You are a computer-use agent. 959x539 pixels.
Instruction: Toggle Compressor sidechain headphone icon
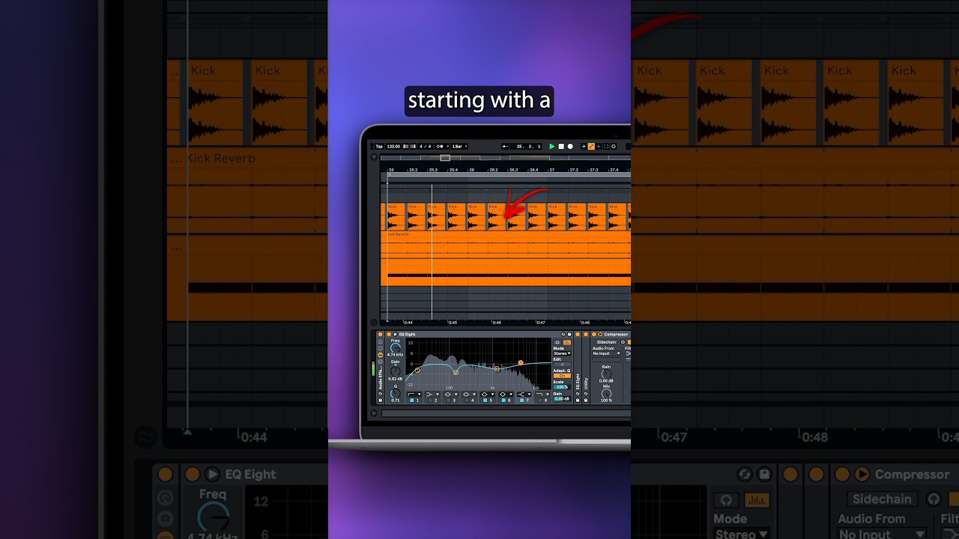623,342
